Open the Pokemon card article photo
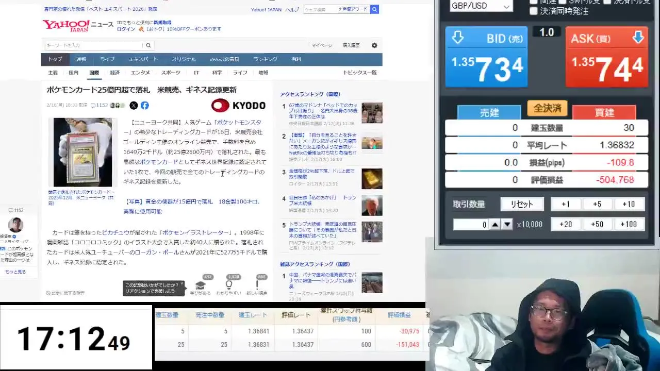 pos(82,153)
